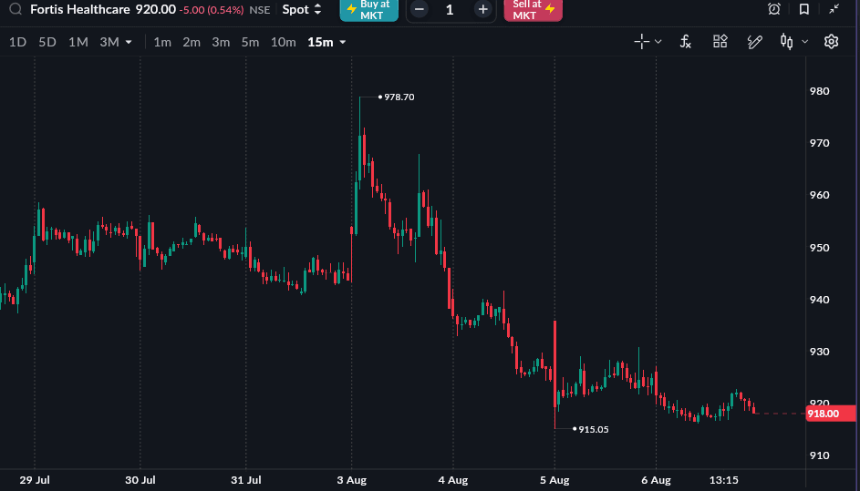Image resolution: width=860 pixels, height=491 pixels.
Task: Decrease order quantity with minus
Action: point(419,9)
